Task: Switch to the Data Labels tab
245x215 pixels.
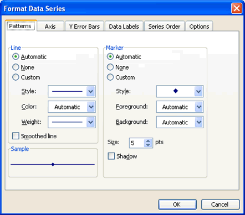Action: tap(124, 27)
